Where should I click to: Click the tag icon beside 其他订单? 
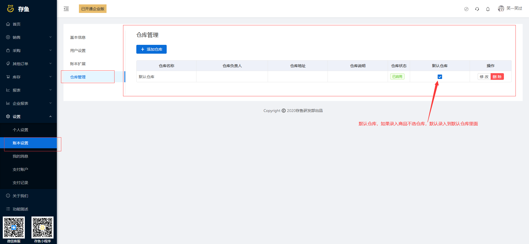(x=8, y=64)
